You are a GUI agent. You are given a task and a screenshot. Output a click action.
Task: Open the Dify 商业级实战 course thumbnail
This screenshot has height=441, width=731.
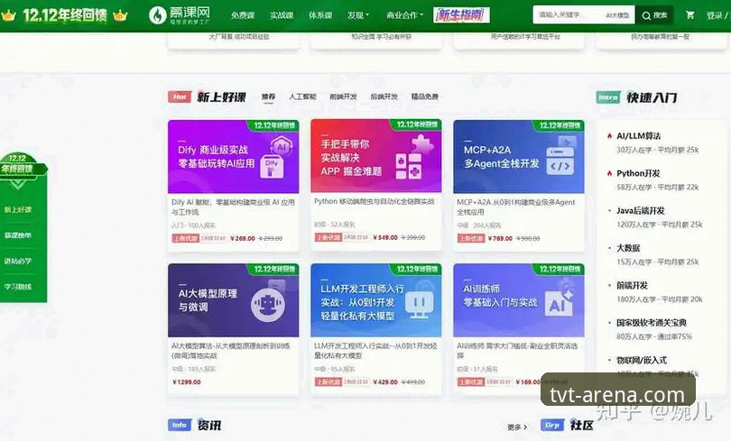point(233,156)
